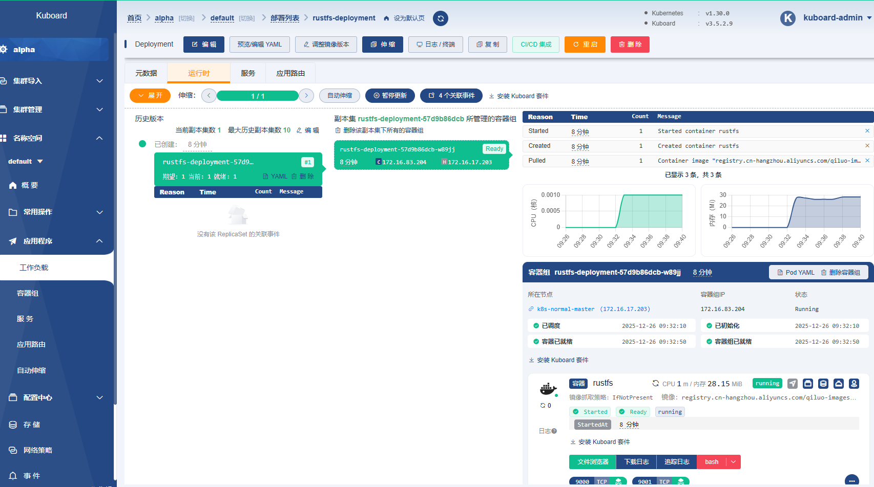Click 编辑 next to 最大历史副本集数
Image resolution: width=874 pixels, height=487 pixels.
click(308, 130)
